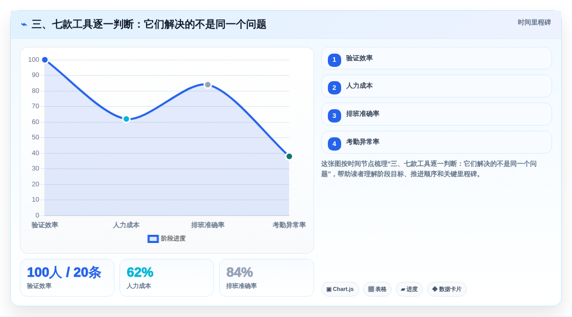
Task: Click the number 4 badge for 考勤异常率
Action: tap(334, 144)
